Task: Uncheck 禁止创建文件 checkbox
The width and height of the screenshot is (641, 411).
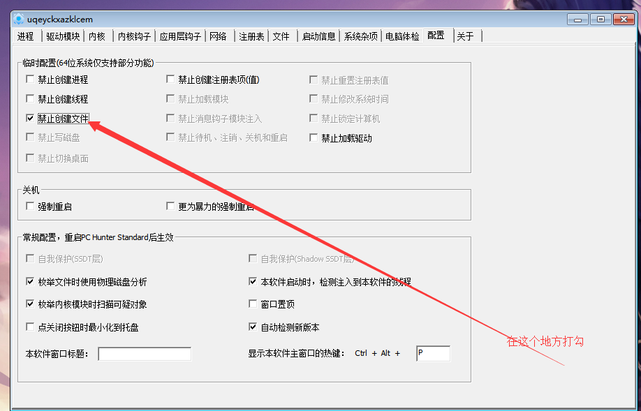Action: [30, 118]
